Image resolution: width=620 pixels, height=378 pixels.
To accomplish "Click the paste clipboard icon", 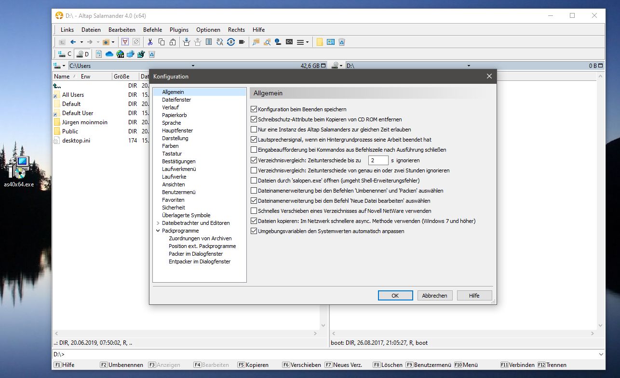I will tap(173, 42).
